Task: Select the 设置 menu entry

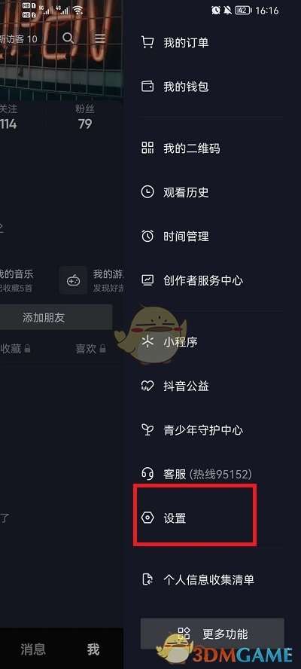Action: pyautogui.click(x=195, y=518)
